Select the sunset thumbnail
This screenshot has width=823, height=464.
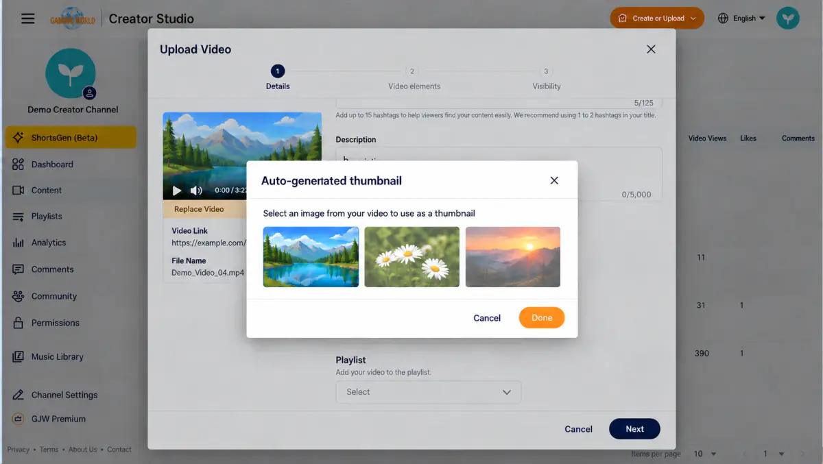tap(513, 257)
